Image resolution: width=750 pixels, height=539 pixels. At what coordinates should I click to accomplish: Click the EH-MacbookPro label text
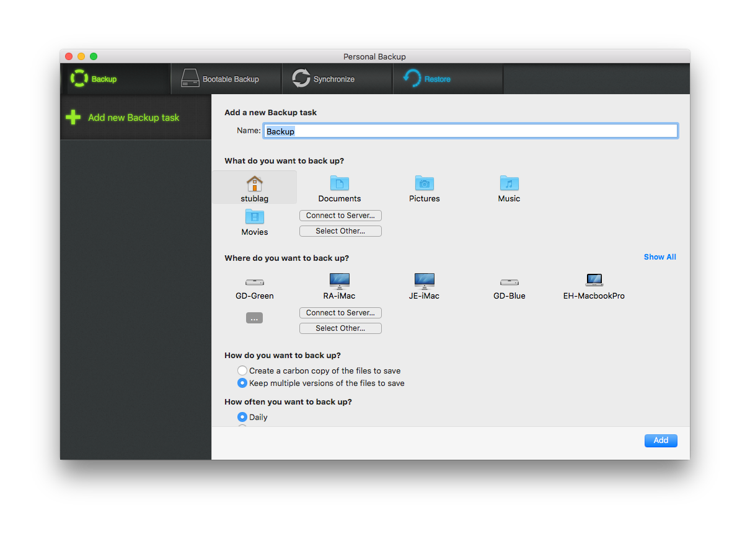click(x=594, y=296)
